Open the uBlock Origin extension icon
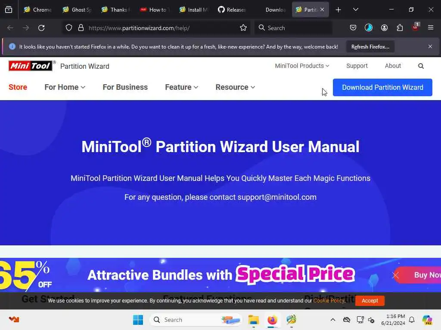 416,27
